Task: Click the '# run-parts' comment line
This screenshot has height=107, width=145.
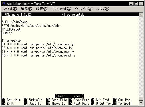Action: [x=11, y=41]
